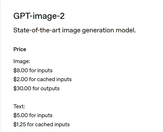Click the word "for" on the $30.00 line

(35, 88)
